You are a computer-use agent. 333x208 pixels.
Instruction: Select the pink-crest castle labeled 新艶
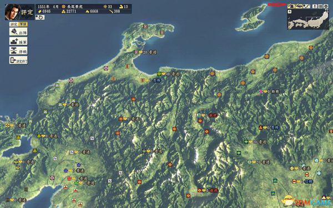[261, 92]
